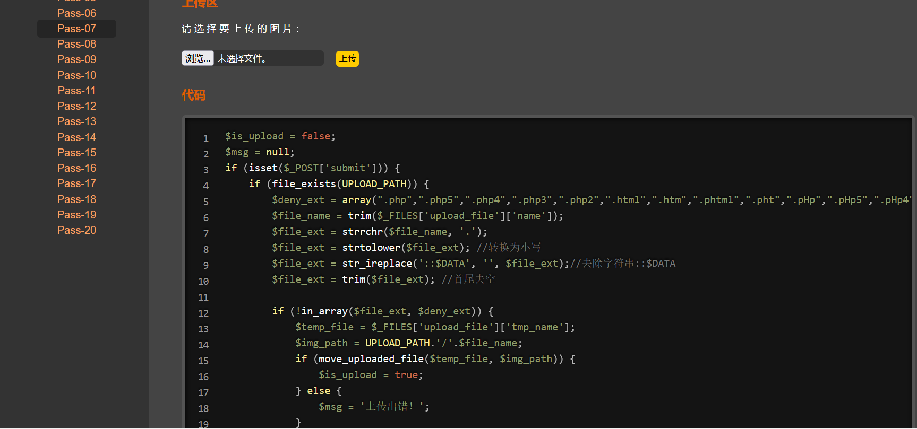
Task: Open Pass-06 in the sidebar
Action: pyautogui.click(x=76, y=13)
